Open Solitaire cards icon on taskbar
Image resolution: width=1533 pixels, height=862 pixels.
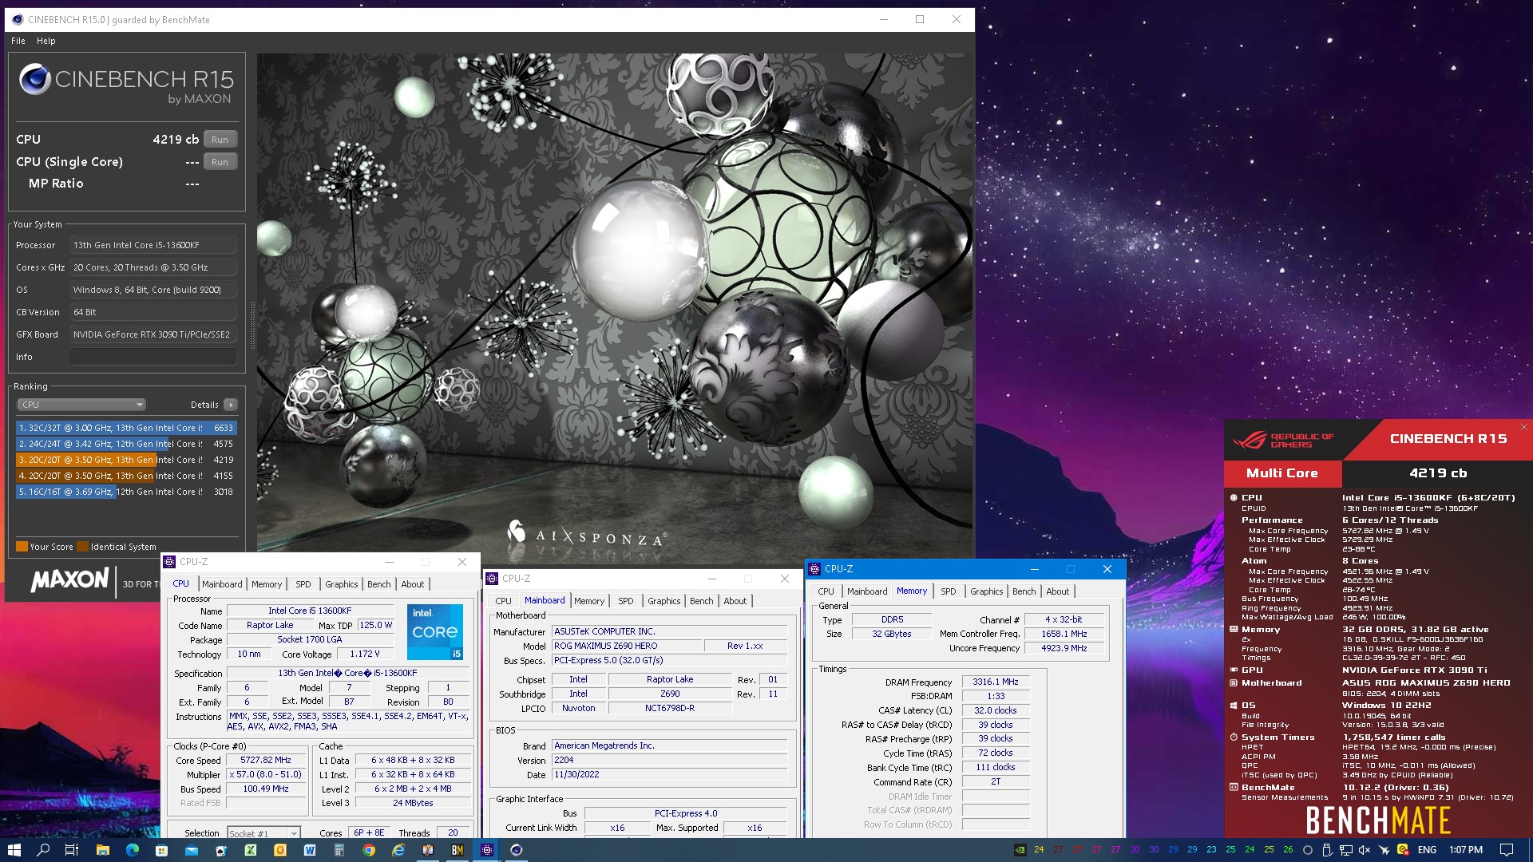pos(221,850)
